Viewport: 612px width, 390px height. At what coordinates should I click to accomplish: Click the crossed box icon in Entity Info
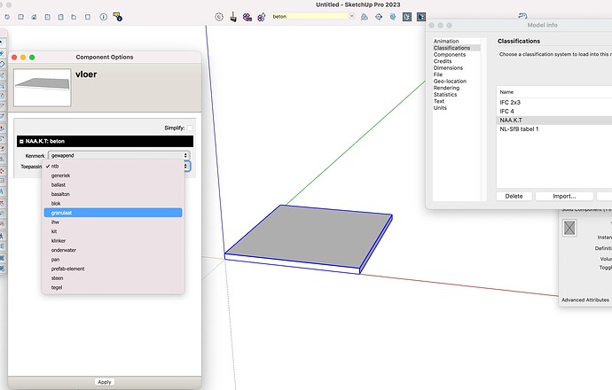coord(569,228)
